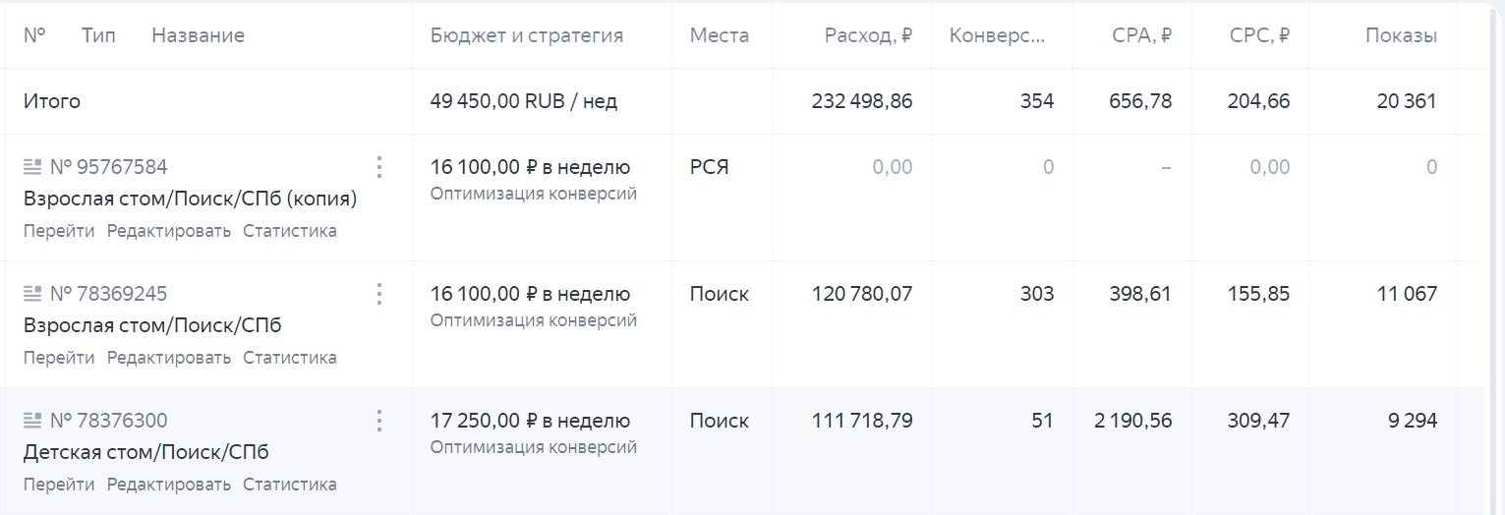Image resolution: width=1505 pixels, height=515 pixels.
Task: Click 17 250,00 ₽ в неделю budget cell
Action: click(530, 421)
